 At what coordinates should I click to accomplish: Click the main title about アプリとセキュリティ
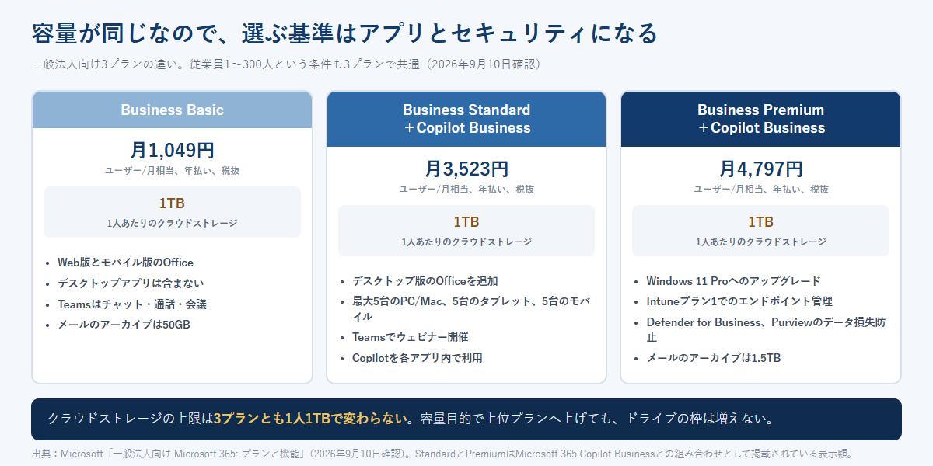(x=345, y=33)
